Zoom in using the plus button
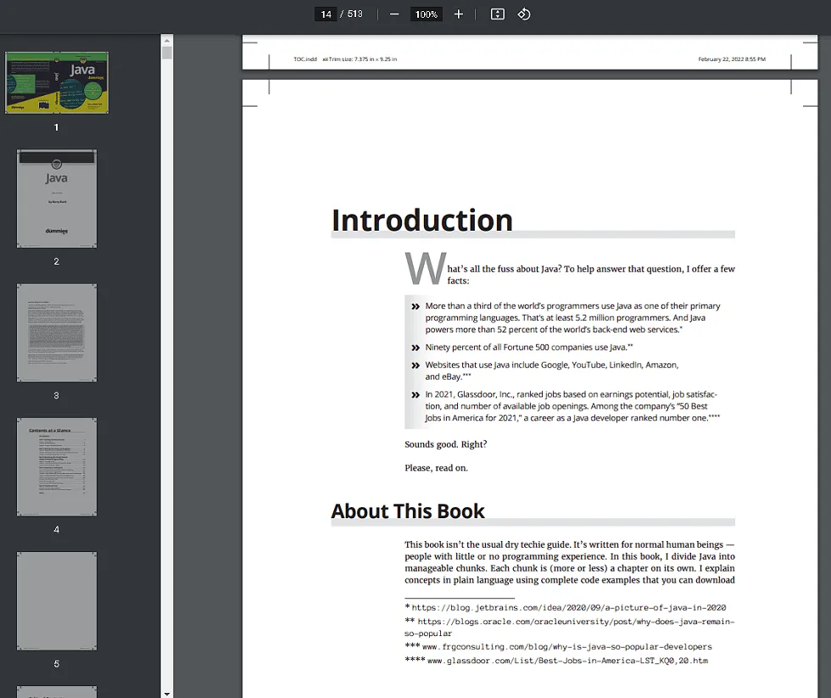This screenshot has width=831, height=698. (x=459, y=14)
